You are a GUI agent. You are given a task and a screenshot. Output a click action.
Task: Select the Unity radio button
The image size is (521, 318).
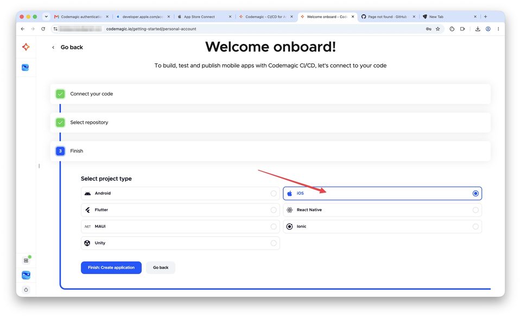[274, 243]
